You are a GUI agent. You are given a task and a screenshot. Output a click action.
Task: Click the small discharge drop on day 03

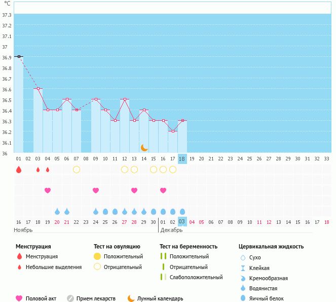pos(38,170)
